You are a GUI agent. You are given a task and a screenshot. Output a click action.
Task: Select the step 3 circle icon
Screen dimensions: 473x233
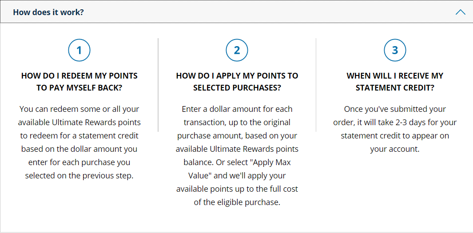coord(395,50)
